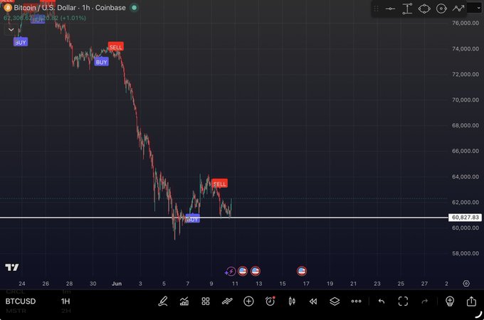Open the alert clock icon
Viewport: 484px width, 320px height.
[270, 302]
